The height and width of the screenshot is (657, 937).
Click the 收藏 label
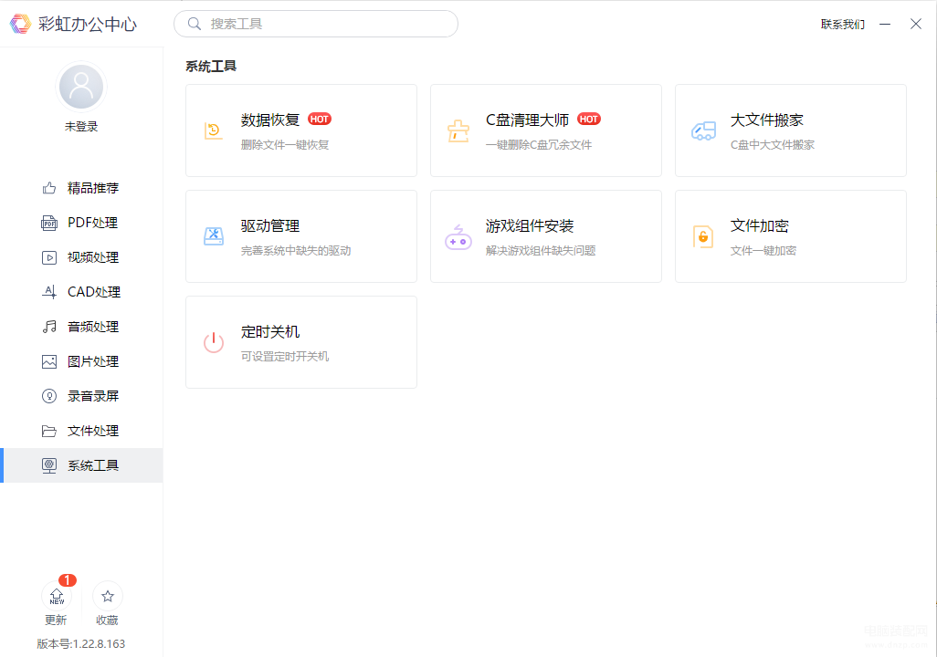[108, 620]
